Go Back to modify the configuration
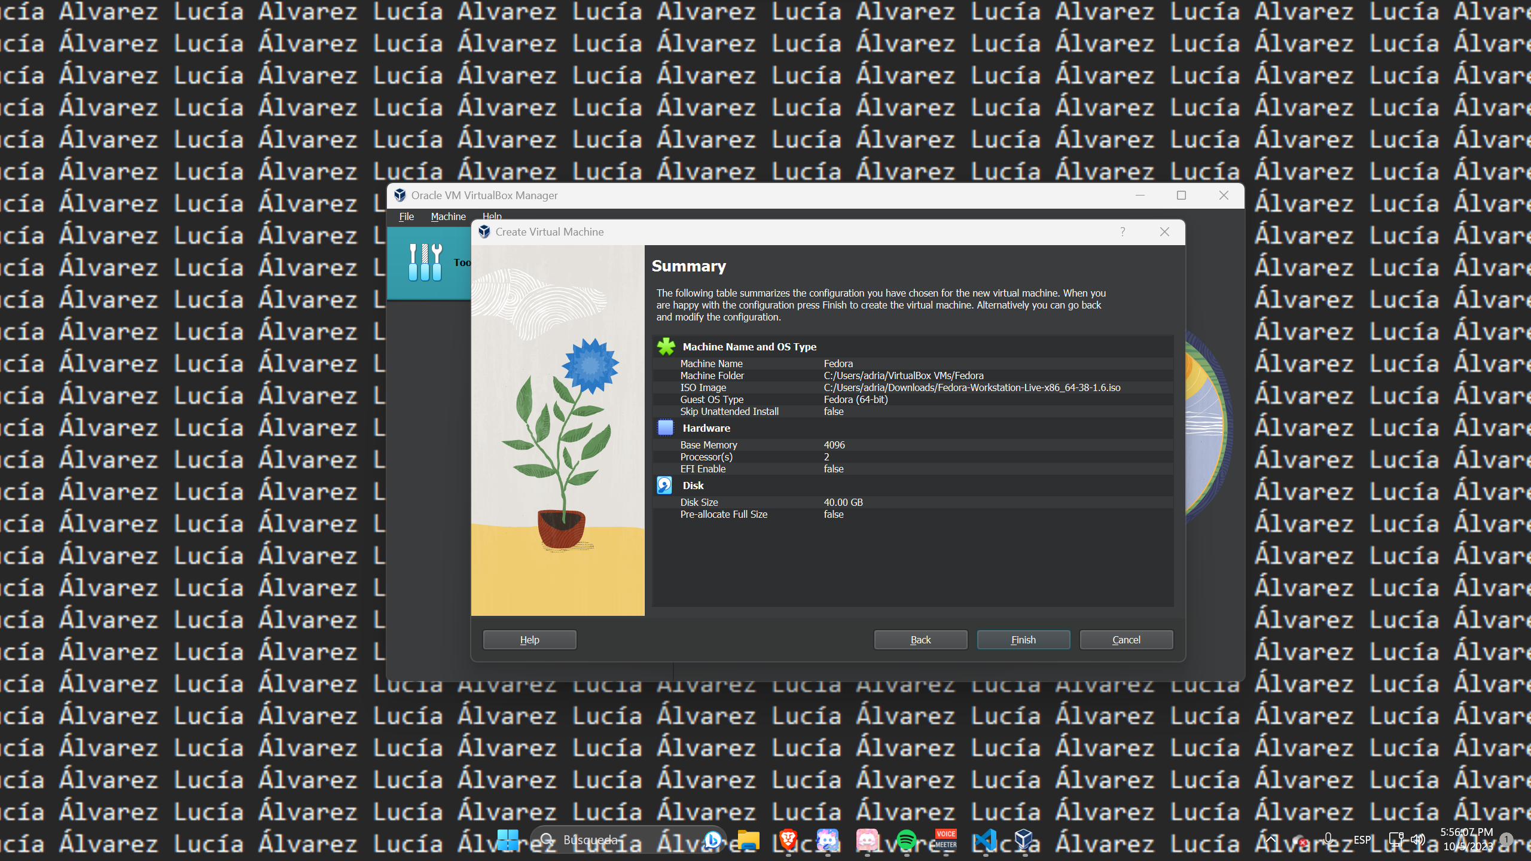The image size is (1531, 861). tap(920, 640)
